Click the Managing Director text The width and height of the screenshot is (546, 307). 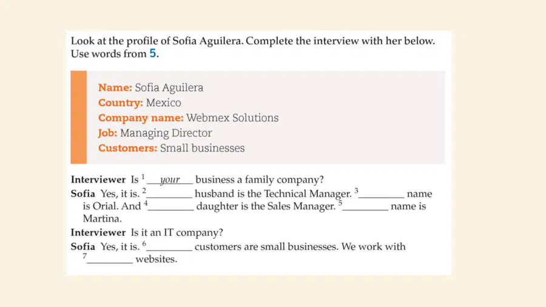(166, 133)
